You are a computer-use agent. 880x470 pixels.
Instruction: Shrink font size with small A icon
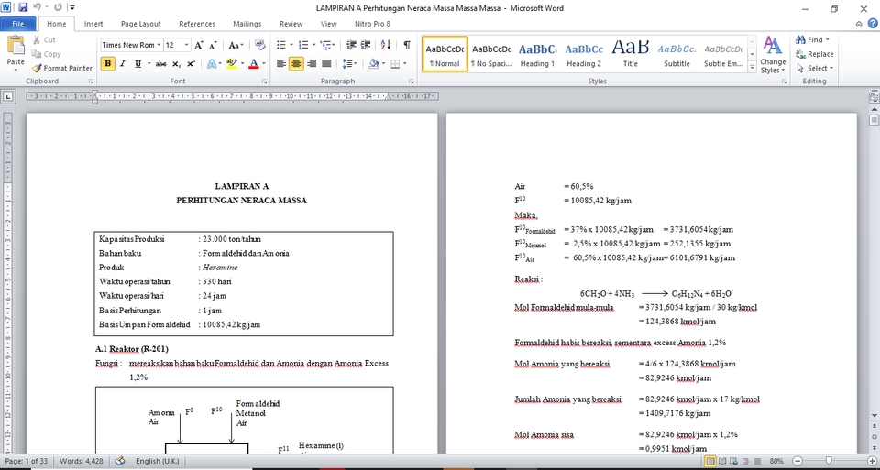(x=213, y=46)
